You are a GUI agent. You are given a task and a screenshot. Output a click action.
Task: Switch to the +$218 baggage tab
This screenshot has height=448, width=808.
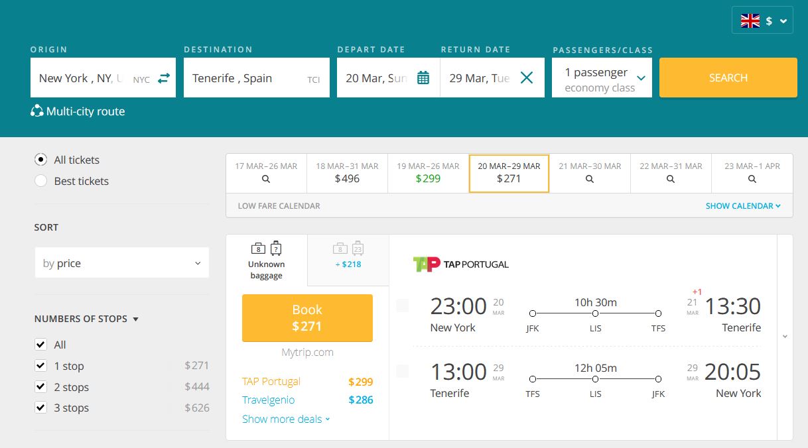348,256
